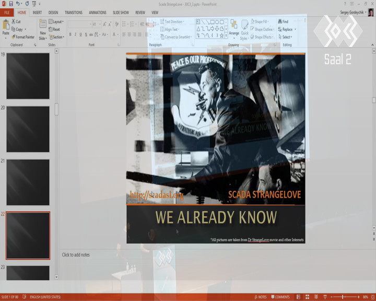Toggle italic formatting

pos(75,34)
